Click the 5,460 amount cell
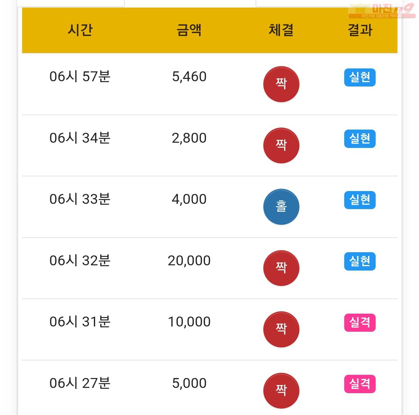Screen dimensions: 419x415 click(189, 77)
